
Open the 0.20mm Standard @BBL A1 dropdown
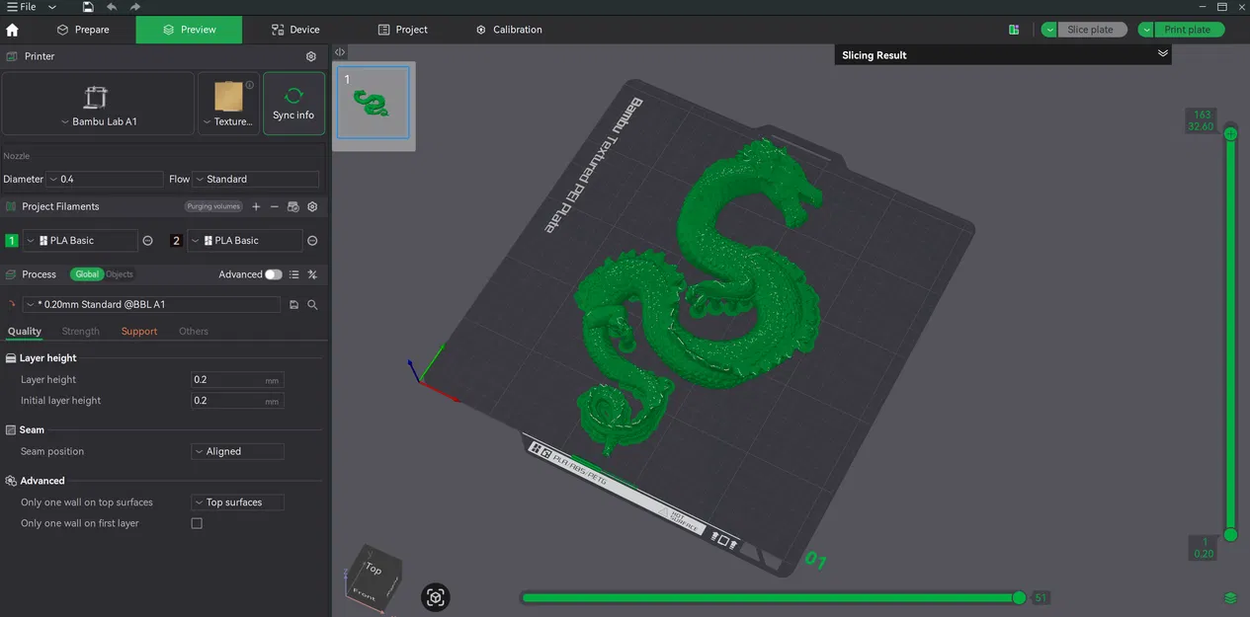coord(151,305)
